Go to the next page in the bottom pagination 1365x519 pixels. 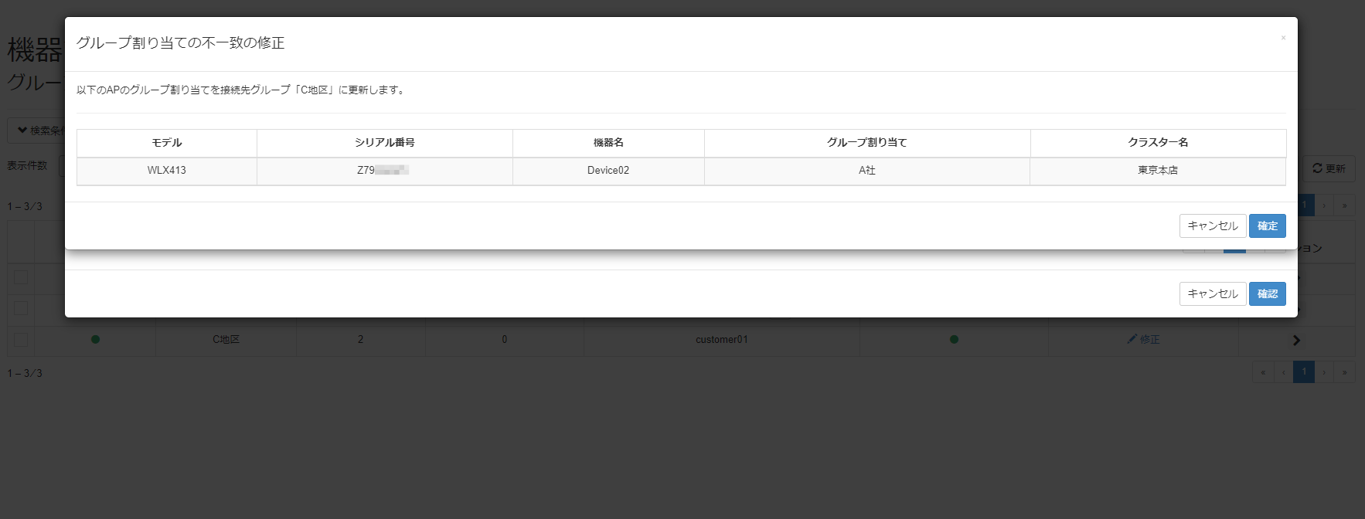1324,372
